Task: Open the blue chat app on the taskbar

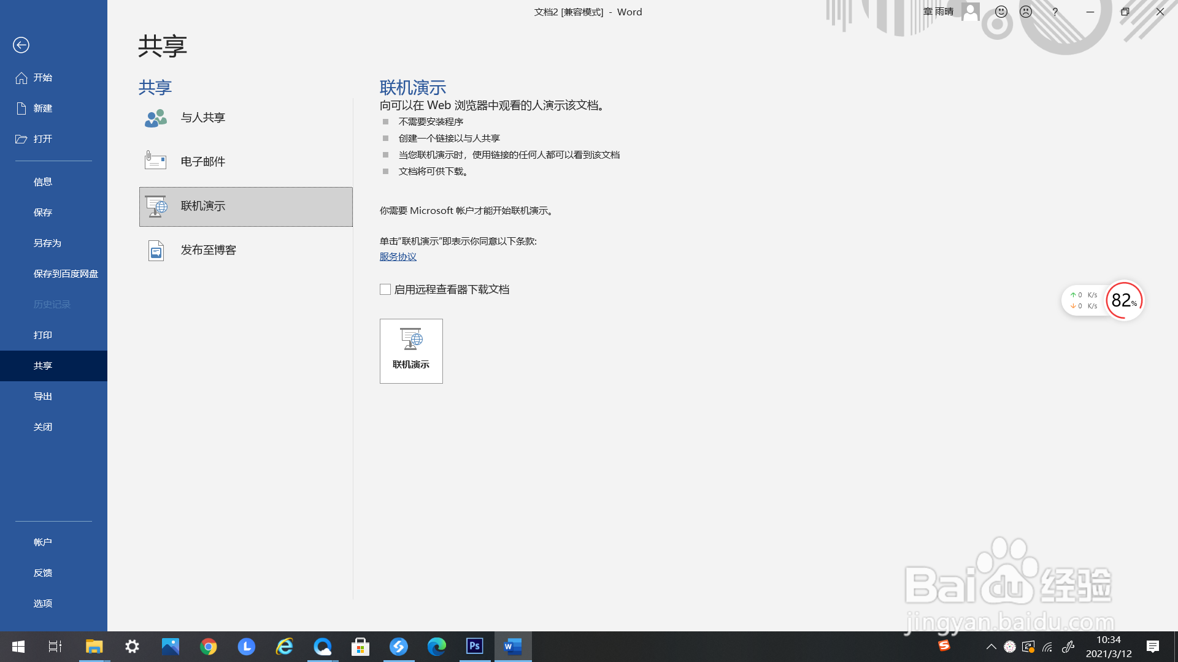Action: (x=322, y=647)
